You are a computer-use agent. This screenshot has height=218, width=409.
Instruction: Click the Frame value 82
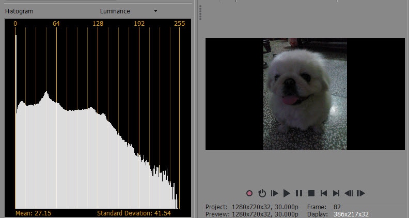coord(337,207)
